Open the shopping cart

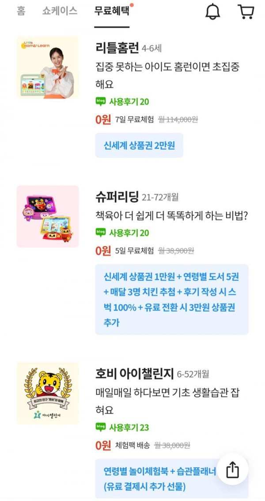246,12
